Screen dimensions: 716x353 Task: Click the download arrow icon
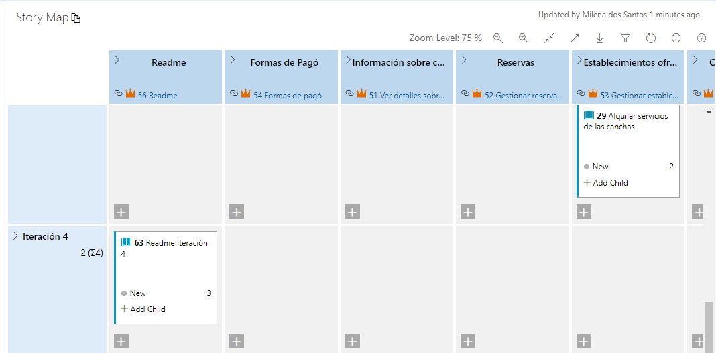pyautogui.click(x=600, y=38)
